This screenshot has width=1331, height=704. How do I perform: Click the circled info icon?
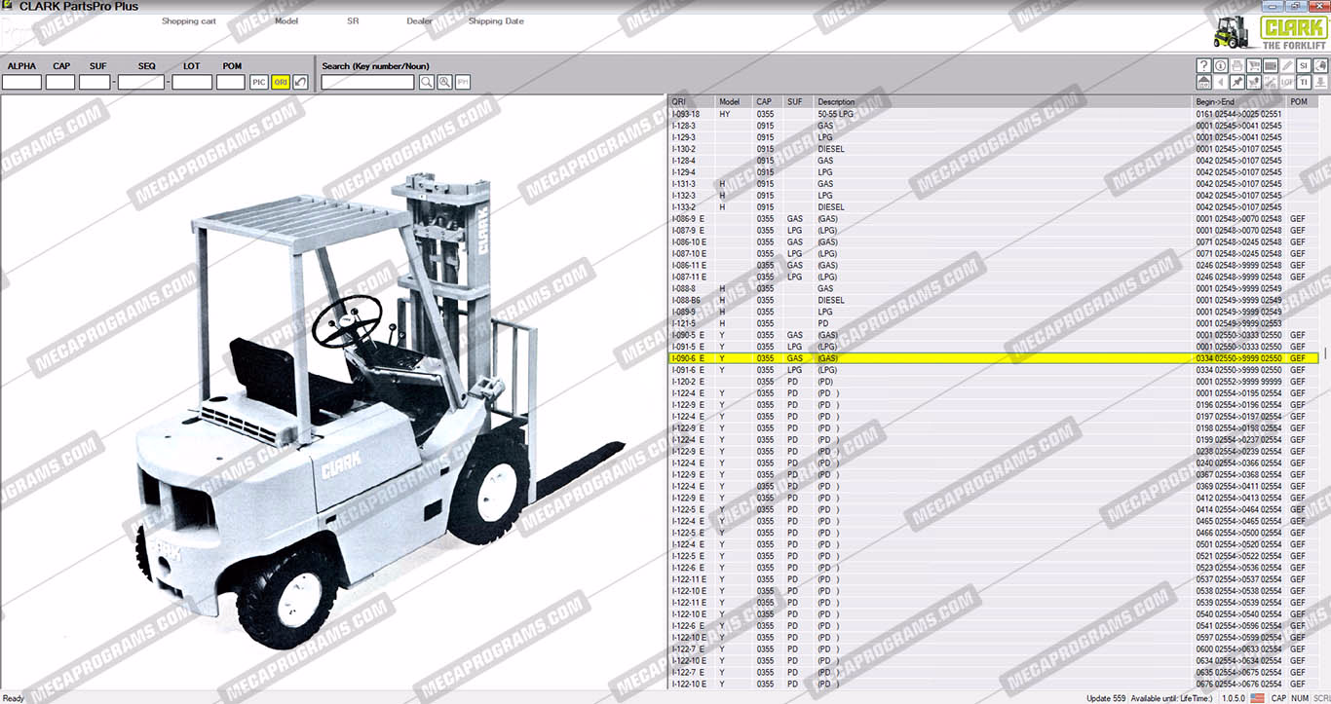1221,65
